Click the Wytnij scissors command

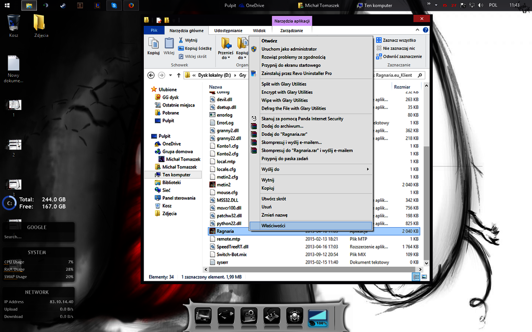(188, 40)
